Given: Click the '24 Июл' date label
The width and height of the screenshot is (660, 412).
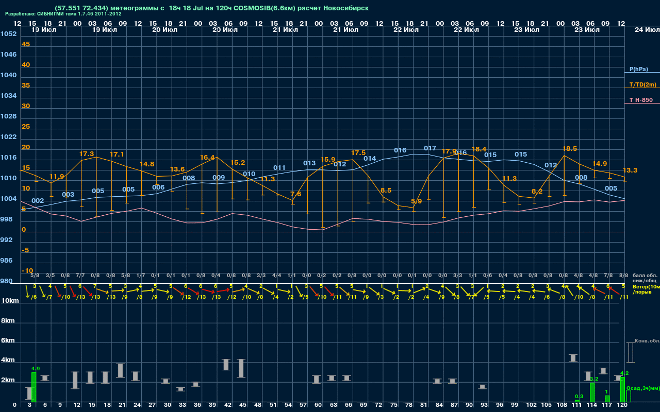Looking at the screenshot, I should 647,30.
